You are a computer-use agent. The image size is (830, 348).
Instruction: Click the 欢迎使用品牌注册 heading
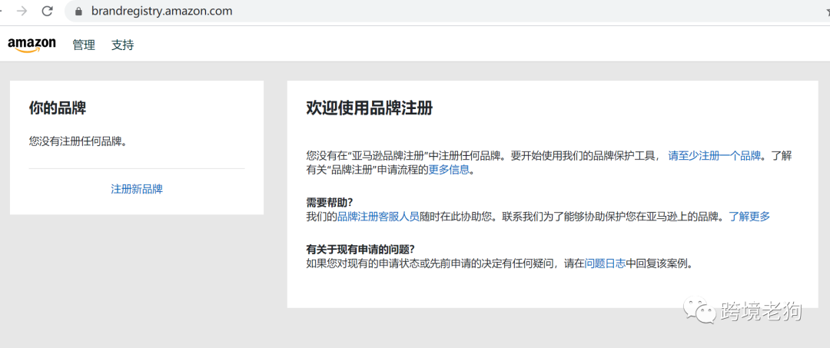point(370,108)
